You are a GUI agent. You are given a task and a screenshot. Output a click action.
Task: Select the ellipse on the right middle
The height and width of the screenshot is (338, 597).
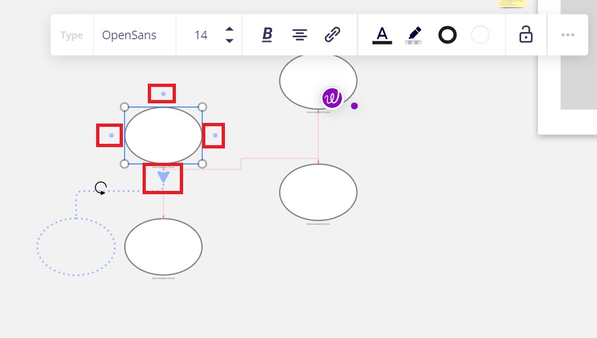click(x=318, y=192)
